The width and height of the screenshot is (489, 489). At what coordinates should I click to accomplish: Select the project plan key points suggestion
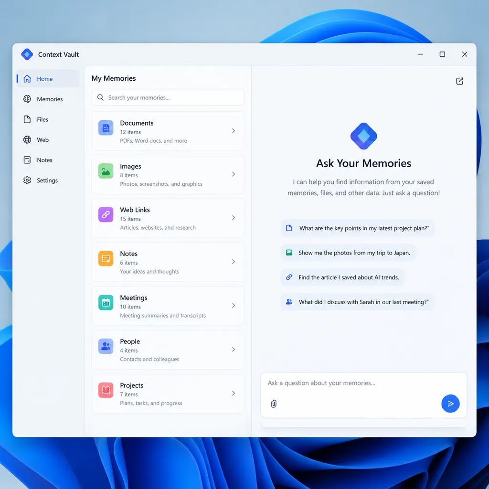pyautogui.click(x=357, y=228)
